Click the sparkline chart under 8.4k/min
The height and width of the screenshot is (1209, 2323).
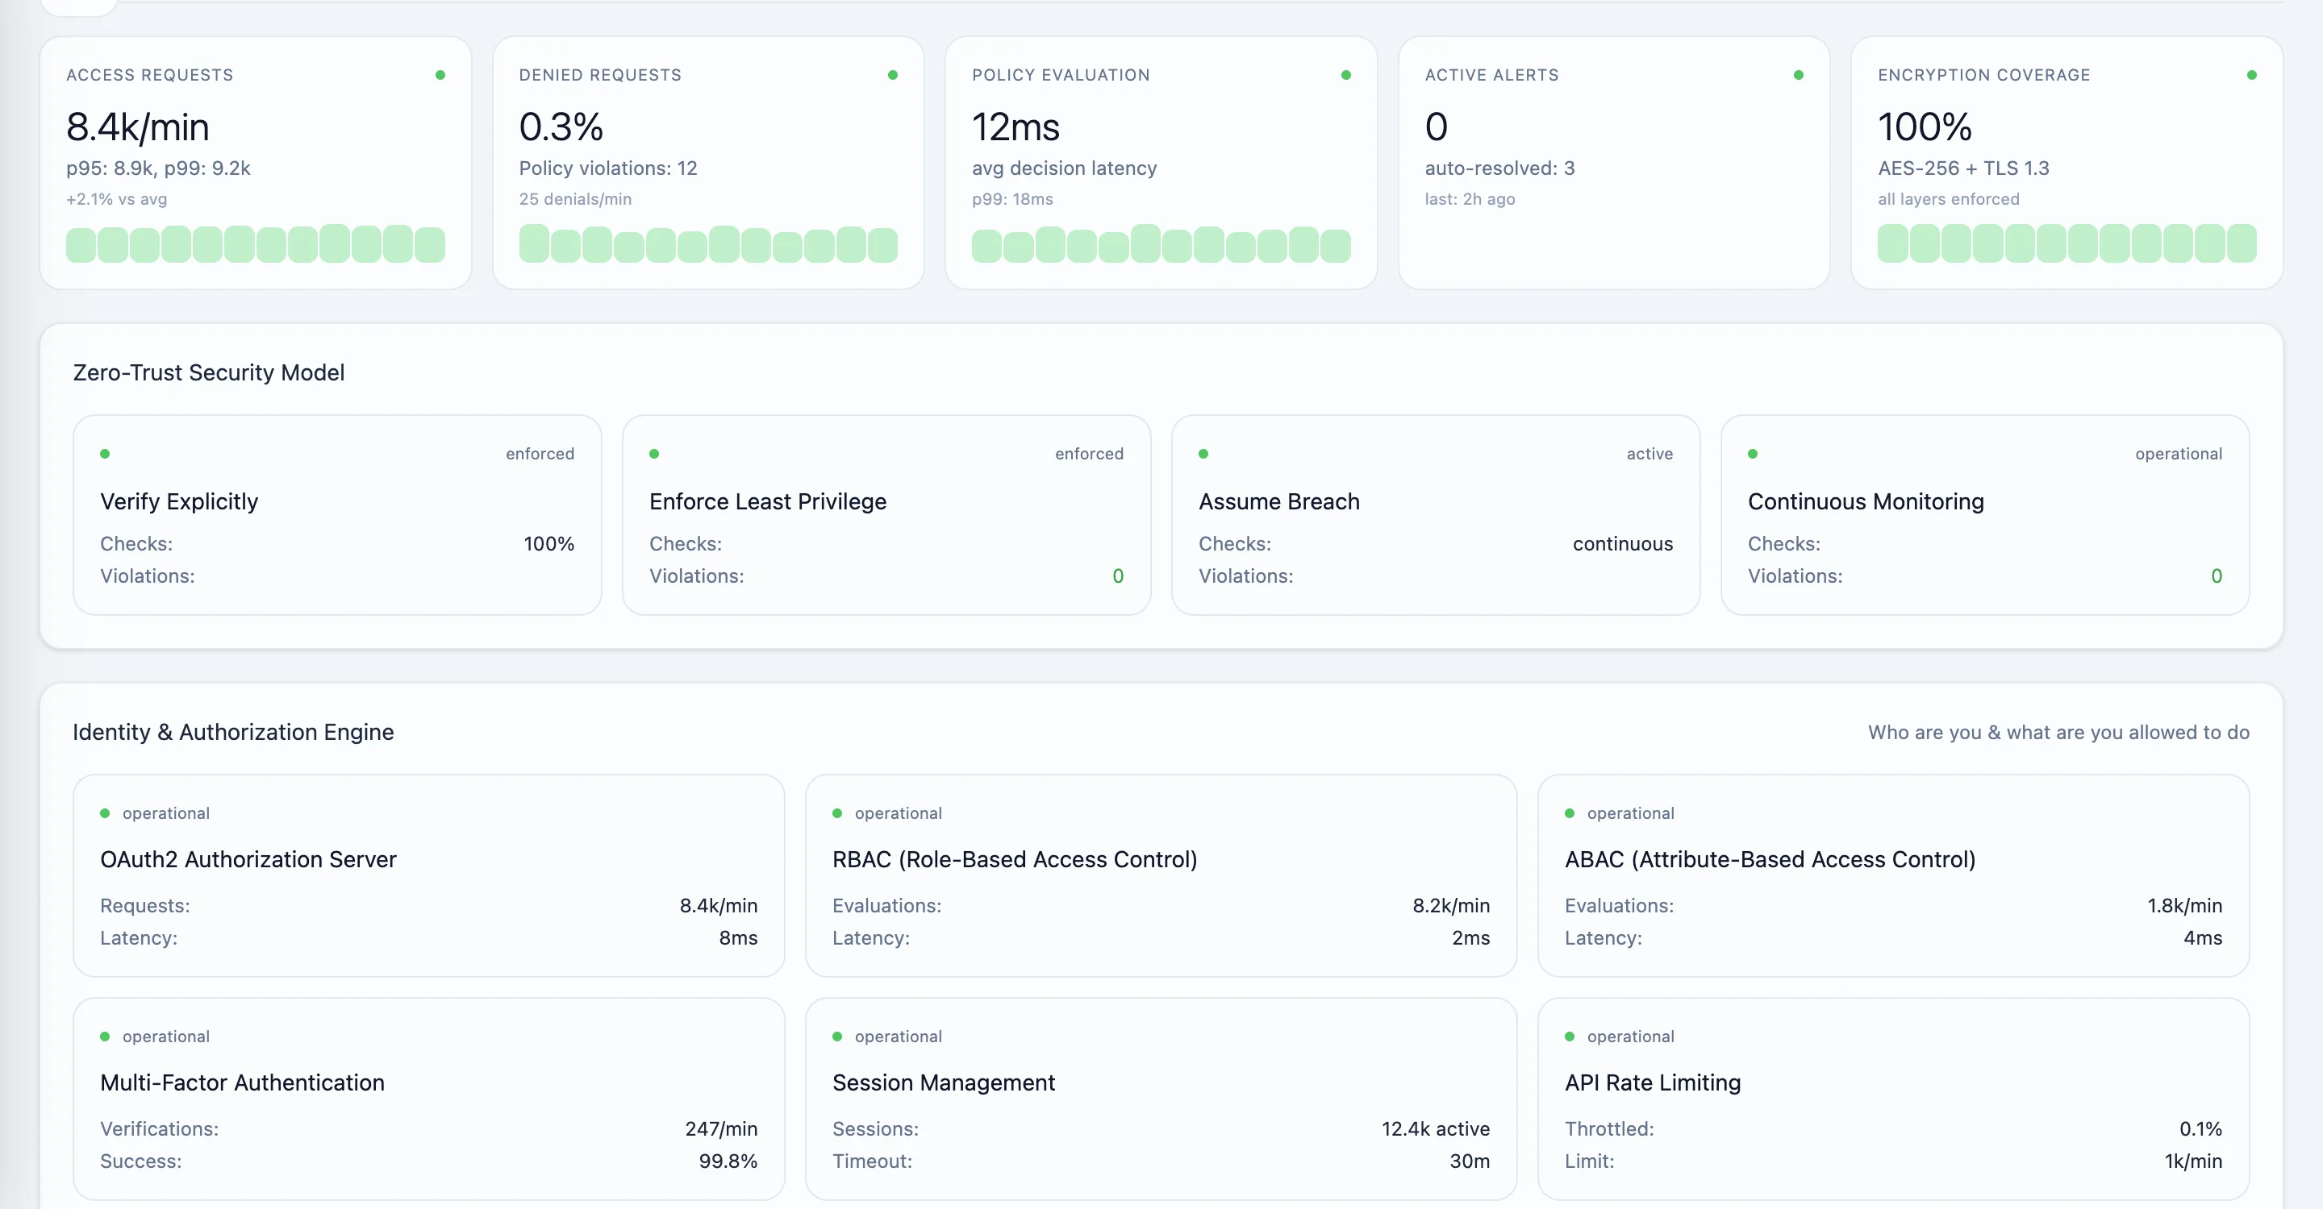[x=255, y=244]
